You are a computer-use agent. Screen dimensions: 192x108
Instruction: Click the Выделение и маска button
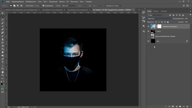113,6
